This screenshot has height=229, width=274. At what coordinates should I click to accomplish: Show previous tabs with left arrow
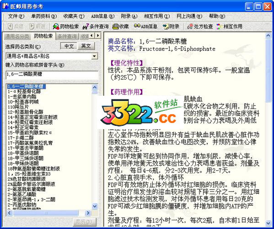91,36
